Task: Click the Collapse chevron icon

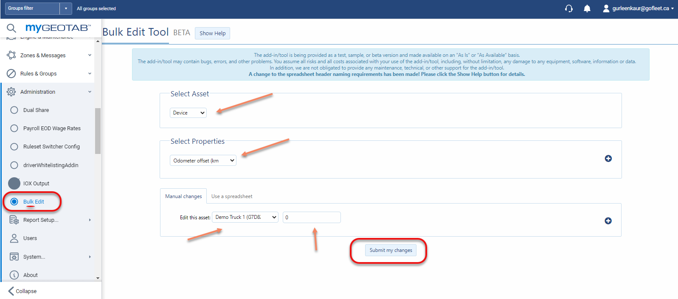Action: click(11, 291)
